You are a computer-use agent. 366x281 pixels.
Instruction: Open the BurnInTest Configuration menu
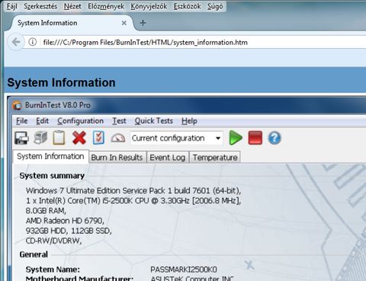[x=80, y=121]
